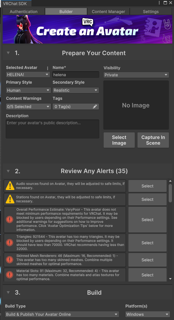Click the alerts list scroll up arrow
Screen dimensions: 174x320
pos(170,181)
